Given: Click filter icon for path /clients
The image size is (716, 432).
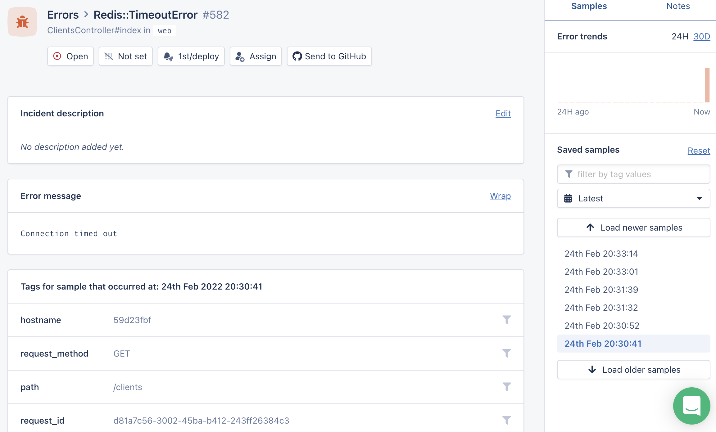Looking at the screenshot, I should coord(506,387).
